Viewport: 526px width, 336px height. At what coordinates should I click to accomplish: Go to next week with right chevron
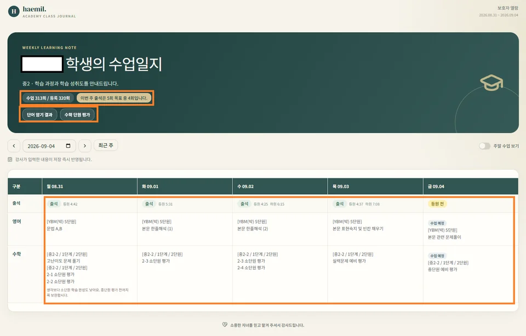pos(84,146)
